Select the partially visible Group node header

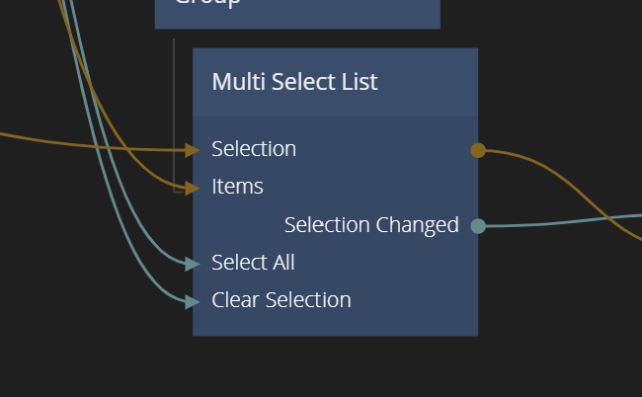[x=296, y=12]
